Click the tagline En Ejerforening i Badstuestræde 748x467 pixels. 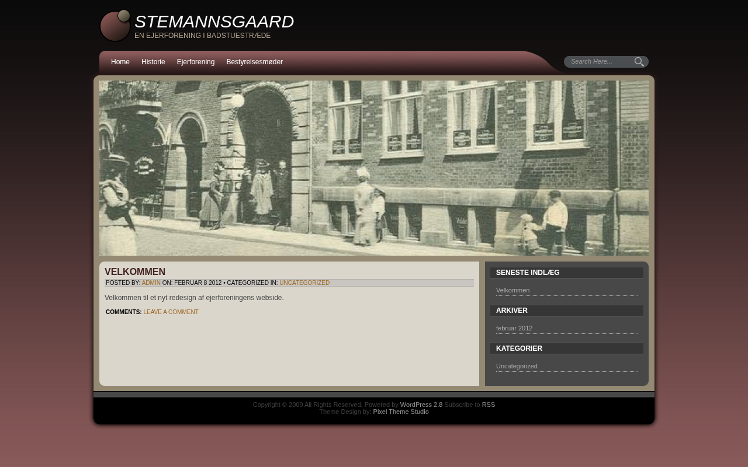(202, 36)
